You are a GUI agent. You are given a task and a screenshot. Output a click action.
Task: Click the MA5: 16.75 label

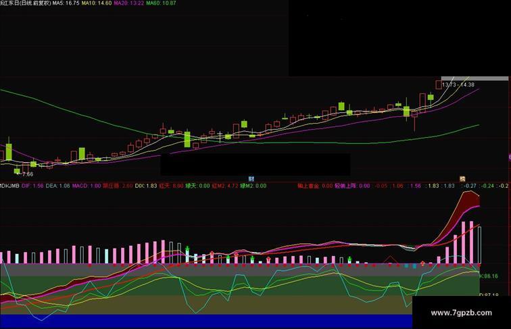click(x=66, y=3)
